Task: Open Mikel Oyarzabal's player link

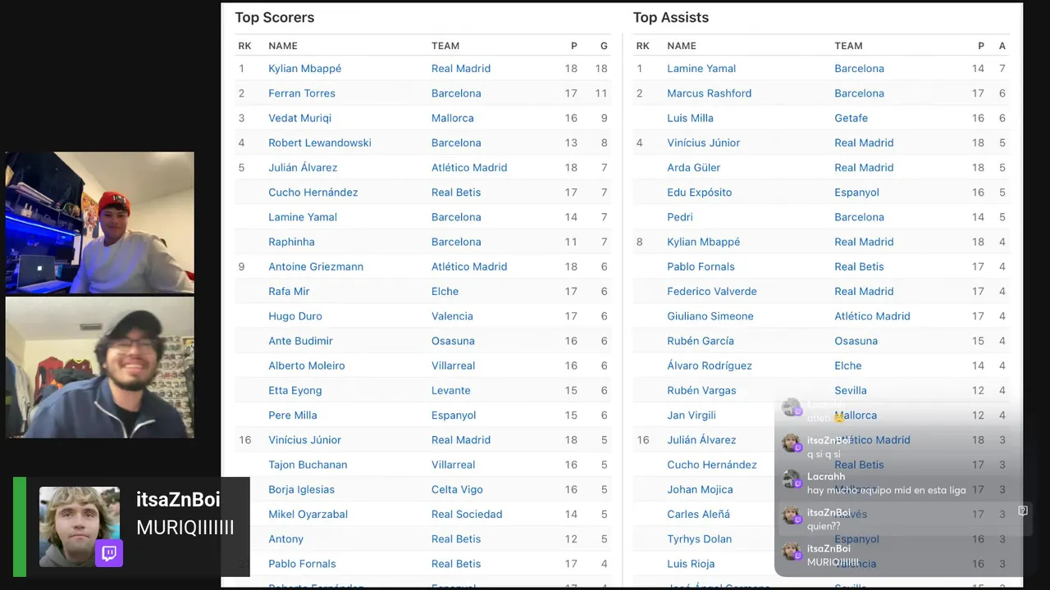Action: 308,514
